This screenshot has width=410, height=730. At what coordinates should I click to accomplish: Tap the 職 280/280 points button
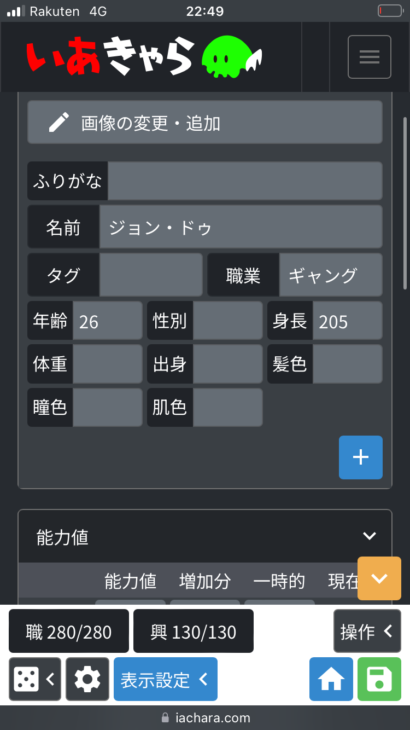point(69,631)
